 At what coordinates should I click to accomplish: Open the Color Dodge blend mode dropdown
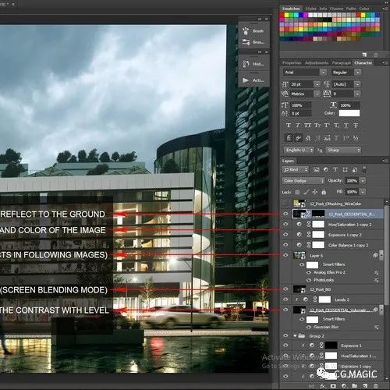coord(303,181)
